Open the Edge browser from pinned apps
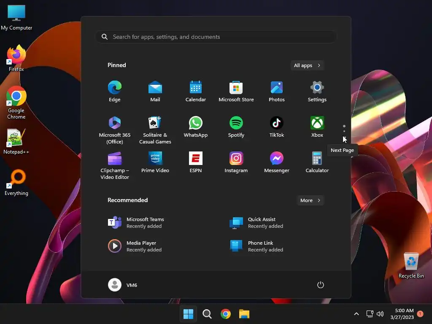This screenshot has height=324, width=432. [115, 91]
